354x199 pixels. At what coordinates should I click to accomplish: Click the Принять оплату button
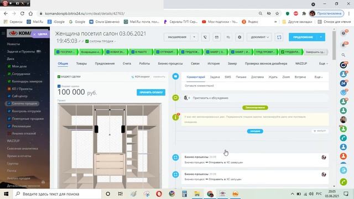pos(151,92)
